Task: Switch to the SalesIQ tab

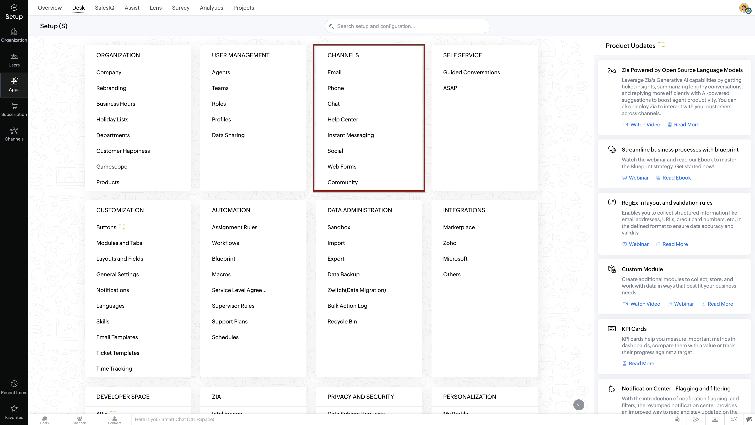Action: click(x=104, y=8)
